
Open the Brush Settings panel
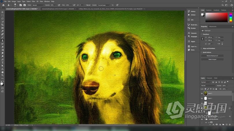point(193,25)
